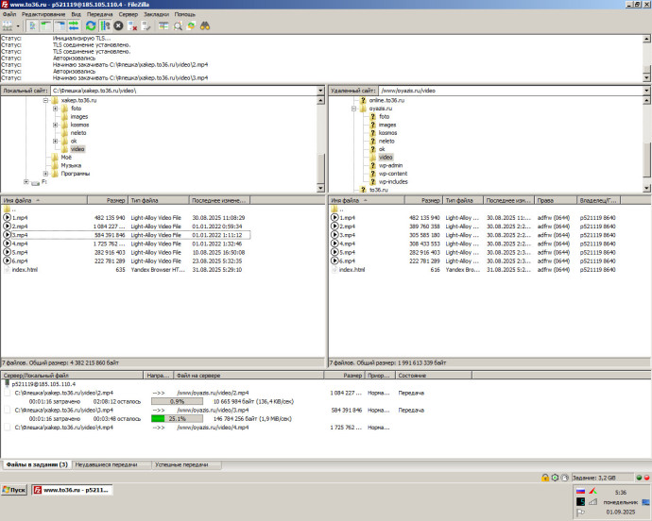The image size is (652, 521).
Task: Click the remote path /www/oyazis.ru/video field
Action: pyautogui.click(x=510, y=91)
